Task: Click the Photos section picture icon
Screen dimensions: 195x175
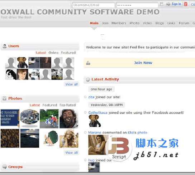Action: tap(4, 98)
